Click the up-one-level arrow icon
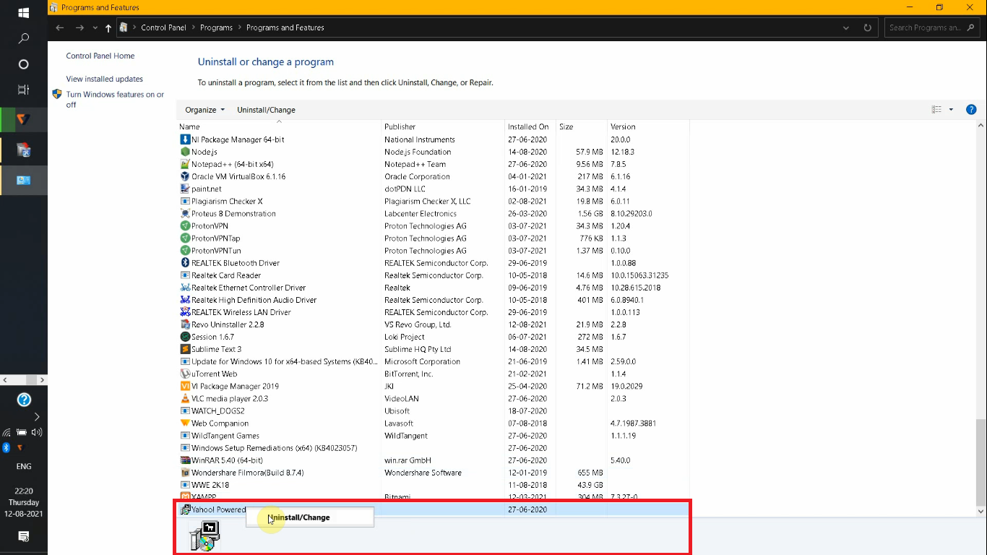 click(x=107, y=27)
